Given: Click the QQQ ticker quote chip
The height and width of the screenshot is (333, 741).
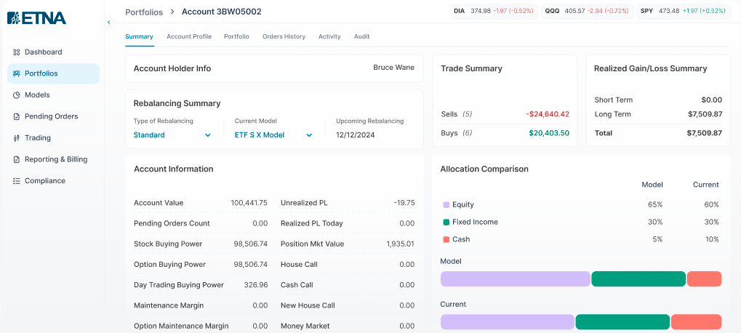Looking at the screenshot, I should point(586,11).
